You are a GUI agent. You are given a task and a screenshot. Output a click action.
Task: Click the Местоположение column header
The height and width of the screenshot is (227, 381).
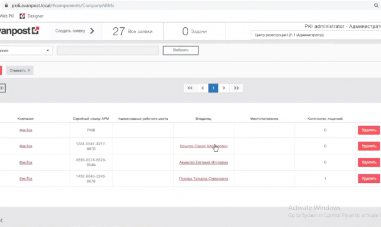tap(264, 119)
